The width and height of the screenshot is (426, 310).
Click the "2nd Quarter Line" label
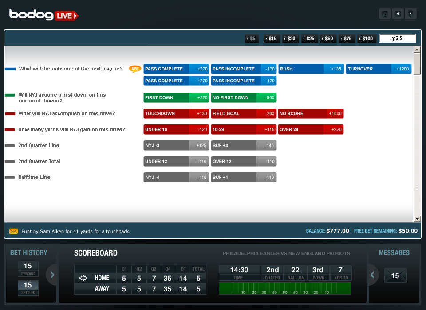pos(39,145)
